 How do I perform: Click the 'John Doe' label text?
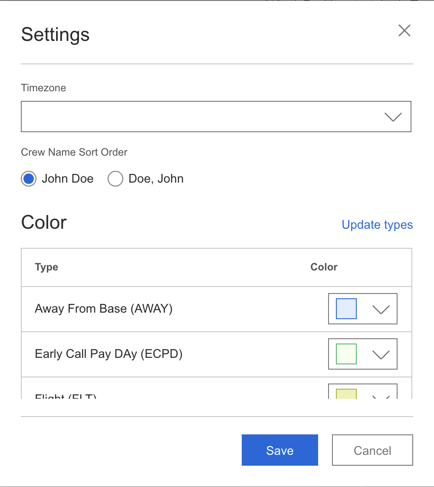[67, 179]
